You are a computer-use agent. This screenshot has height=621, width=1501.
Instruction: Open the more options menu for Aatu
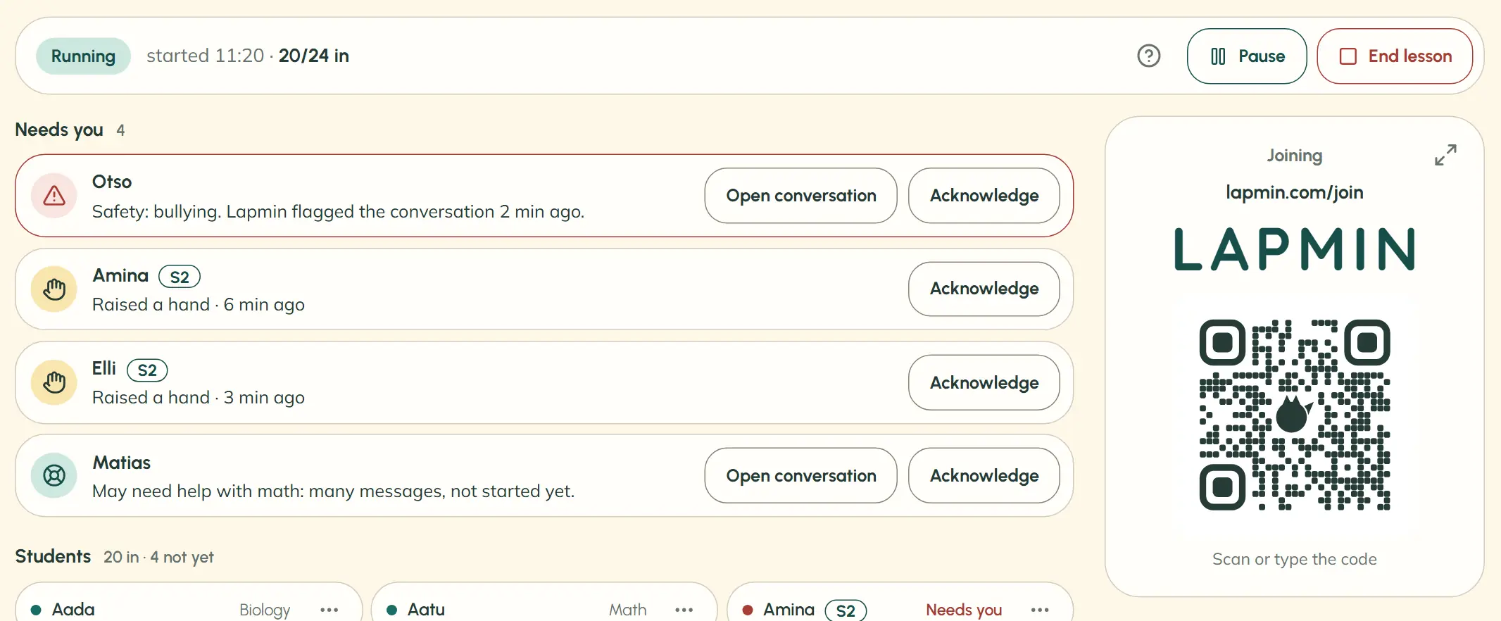[x=684, y=610]
